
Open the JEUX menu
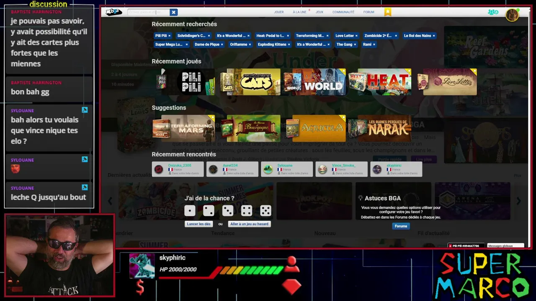coord(320,12)
